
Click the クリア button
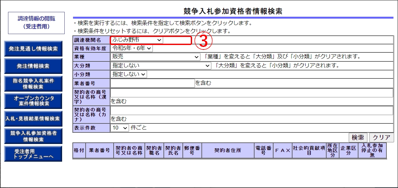382,138
